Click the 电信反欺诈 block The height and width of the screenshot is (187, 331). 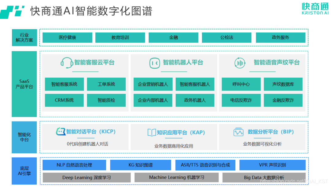[241, 100]
